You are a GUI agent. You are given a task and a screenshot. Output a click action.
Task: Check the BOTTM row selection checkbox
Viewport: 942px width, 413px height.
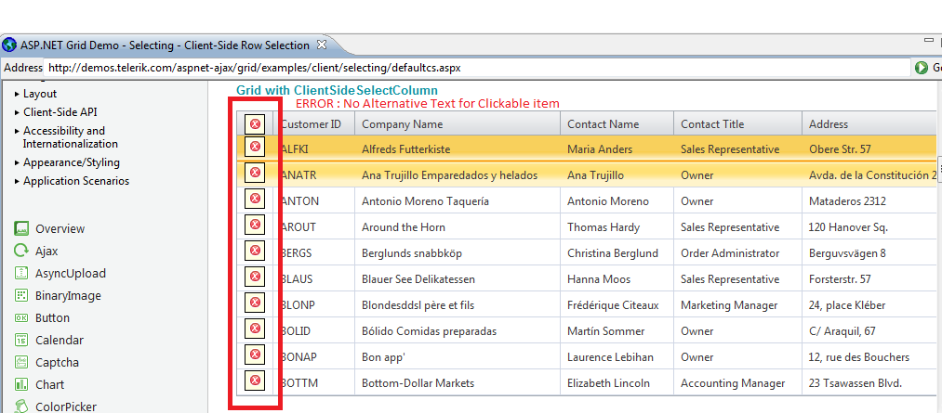pyautogui.click(x=255, y=381)
